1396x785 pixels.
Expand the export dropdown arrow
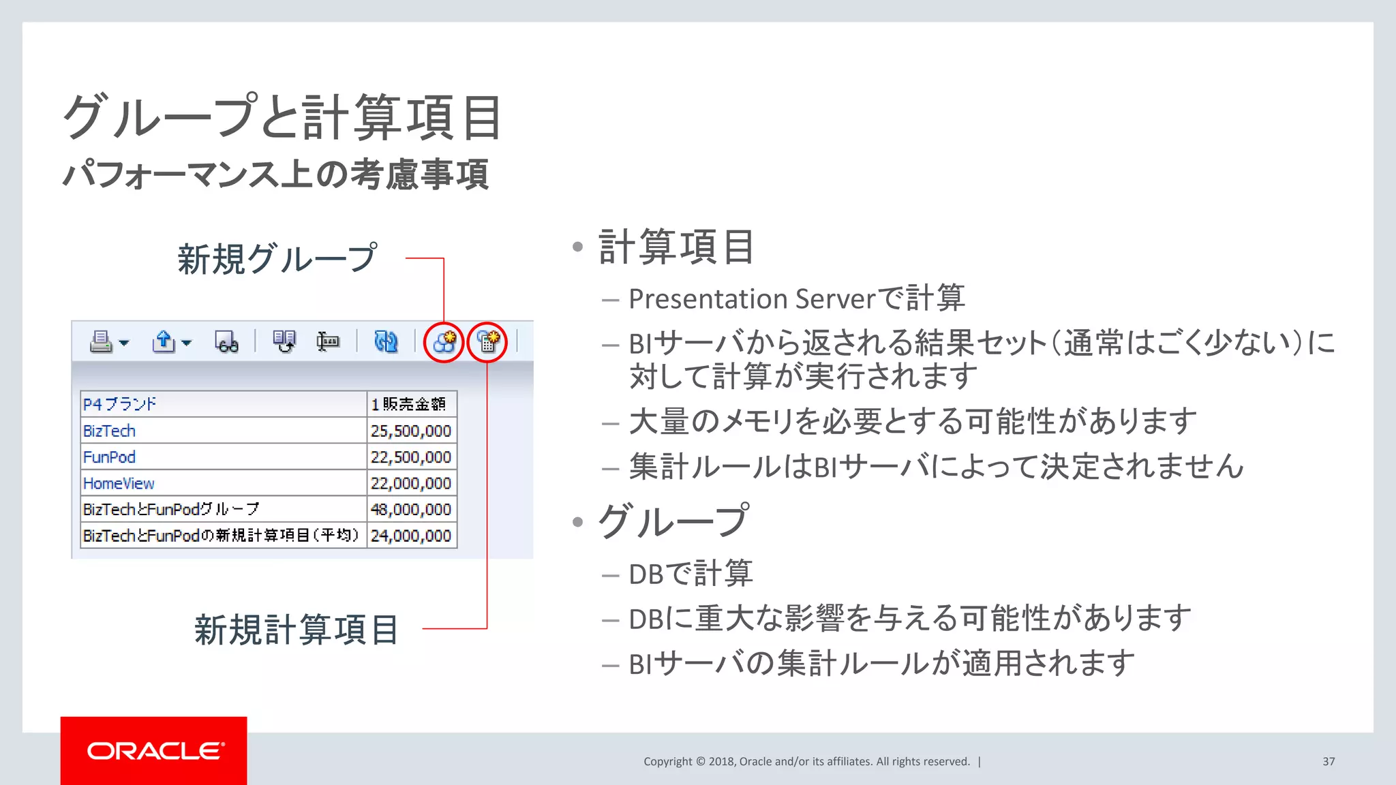pos(187,343)
